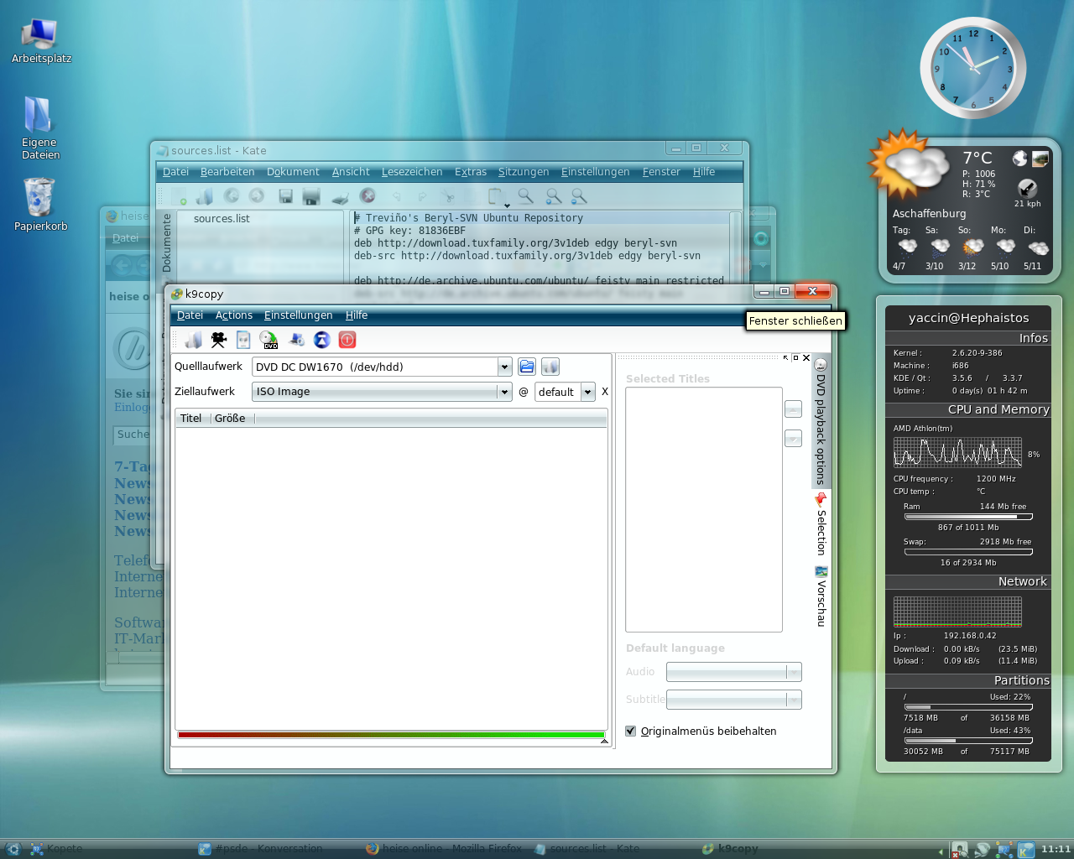This screenshot has height=859, width=1074.
Task: Open the Subtitle default language dropdown
Action: [793, 700]
